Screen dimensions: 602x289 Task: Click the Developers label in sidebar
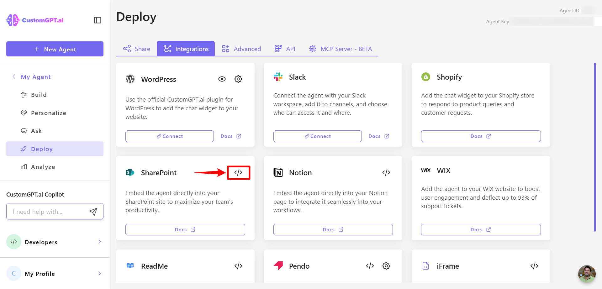click(x=41, y=242)
